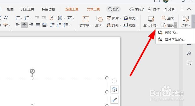The height and width of the screenshot is (106, 195).
Task: Click the minus collapse button beside shape
Action: click(x=114, y=81)
